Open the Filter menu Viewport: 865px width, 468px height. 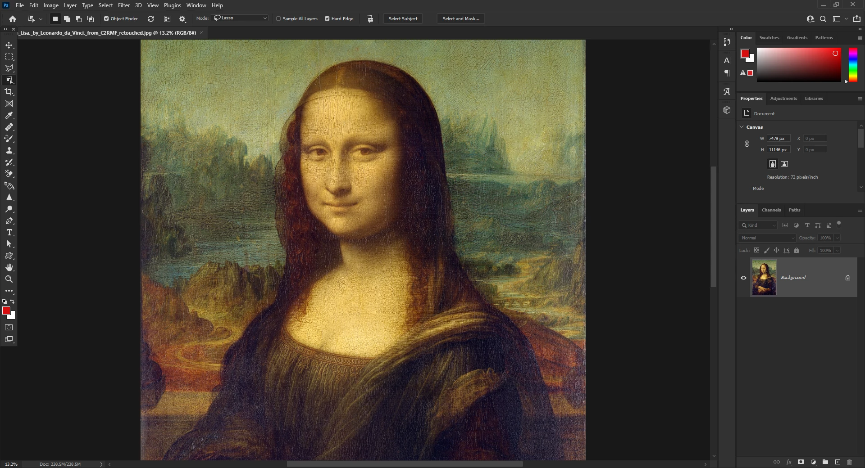tap(124, 5)
